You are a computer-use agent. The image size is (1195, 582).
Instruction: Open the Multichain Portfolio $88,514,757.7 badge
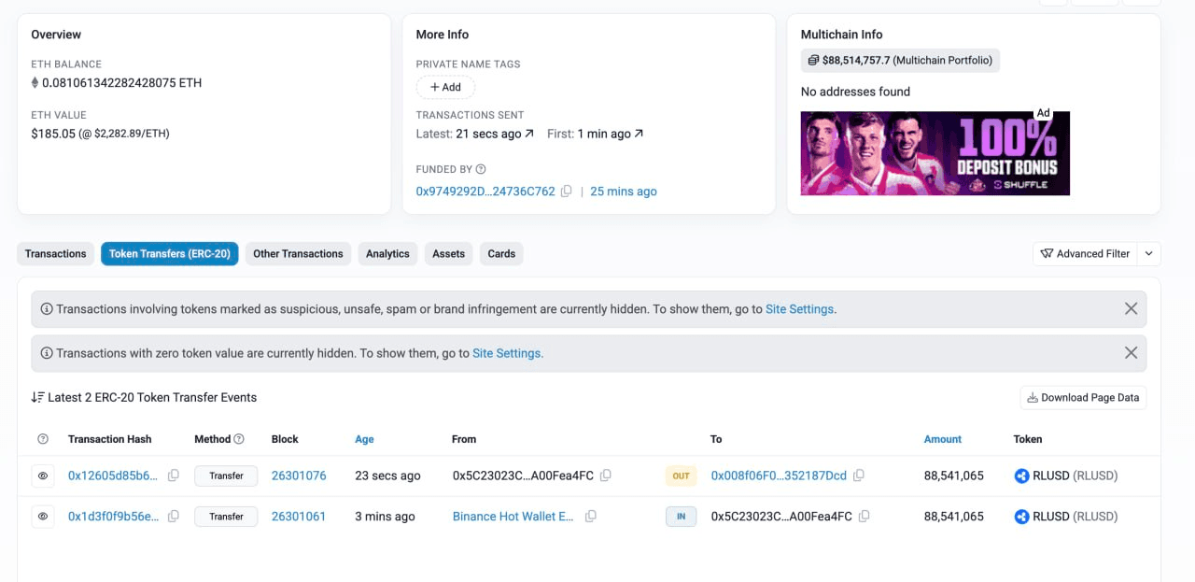[x=900, y=60]
